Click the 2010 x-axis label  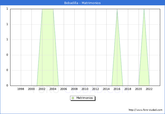(x=85, y=89)
